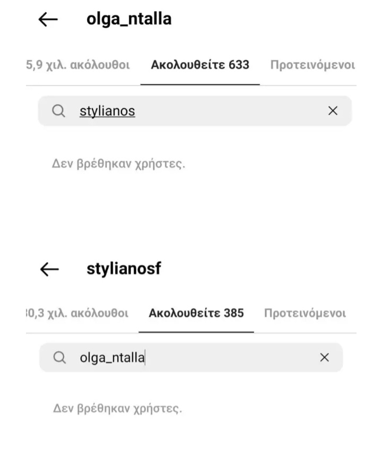Screen dimensions: 382x466
Task: Select the 'Ακολουθείτε 385' tab
Action: [196, 313]
